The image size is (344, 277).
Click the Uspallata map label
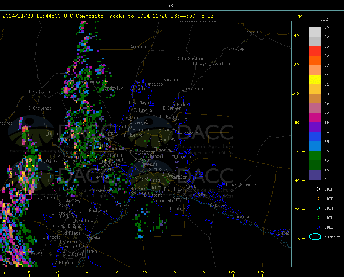pos(39,92)
